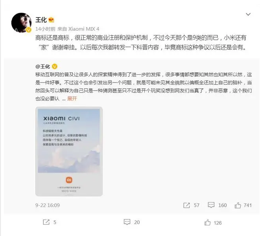Open the post options chevron dropdown
This screenshot has width=269, height=236.
[x=248, y=14]
